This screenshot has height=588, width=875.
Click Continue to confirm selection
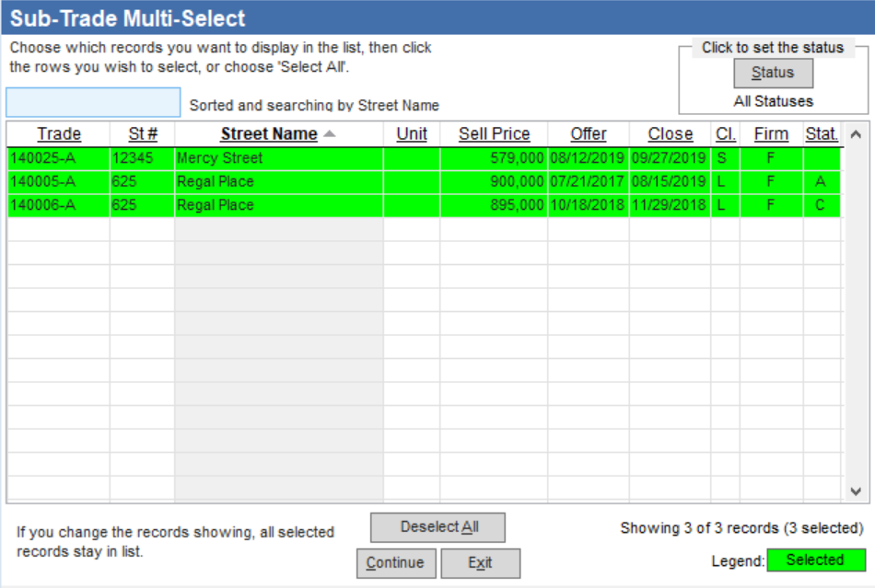(395, 562)
